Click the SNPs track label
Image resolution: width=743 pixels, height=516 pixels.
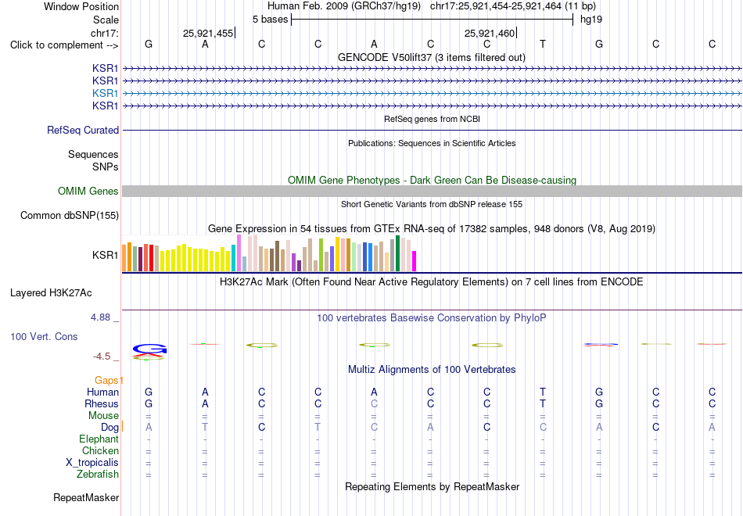[x=106, y=167]
